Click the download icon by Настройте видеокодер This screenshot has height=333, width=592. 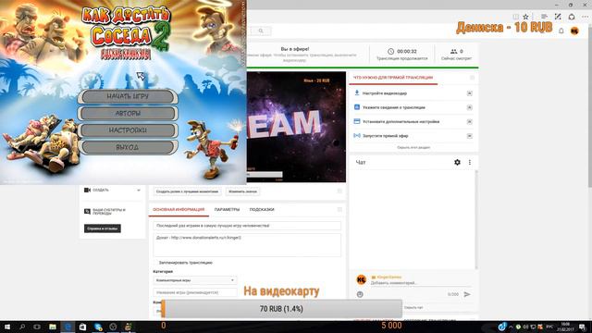(357, 92)
